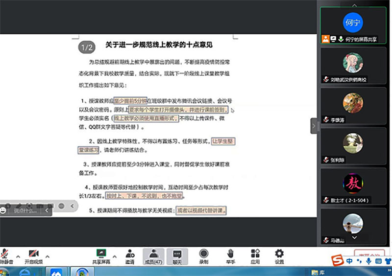Unmute microphone with 解除静音 button
Viewport: 392px width, 276px height.
(5, 255)
